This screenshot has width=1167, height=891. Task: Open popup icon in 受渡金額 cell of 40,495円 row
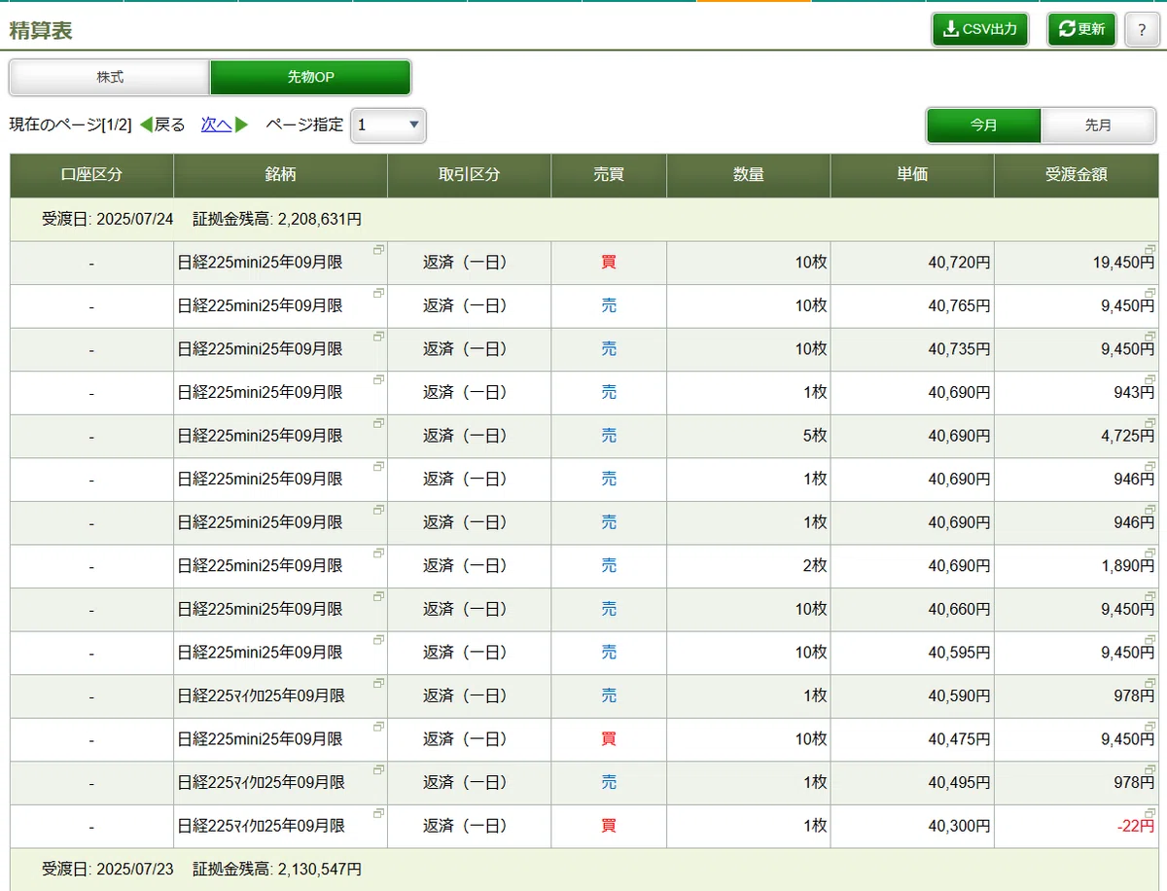[x=1150, y=768]
